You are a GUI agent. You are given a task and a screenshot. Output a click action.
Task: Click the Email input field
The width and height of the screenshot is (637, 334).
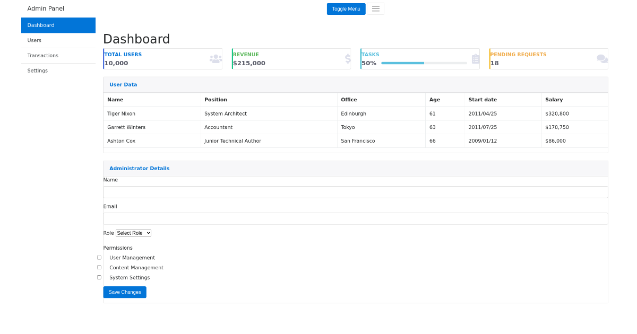click(356, 218)
